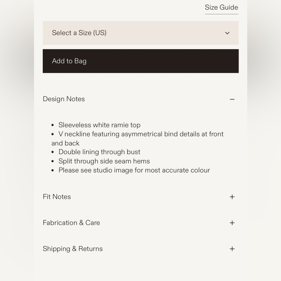This screenshot has height=281, width=281.
Task: Expand Fit Notes with the plus icon
Action: 232,197
